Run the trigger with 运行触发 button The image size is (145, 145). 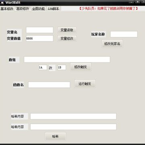[85, 84]
